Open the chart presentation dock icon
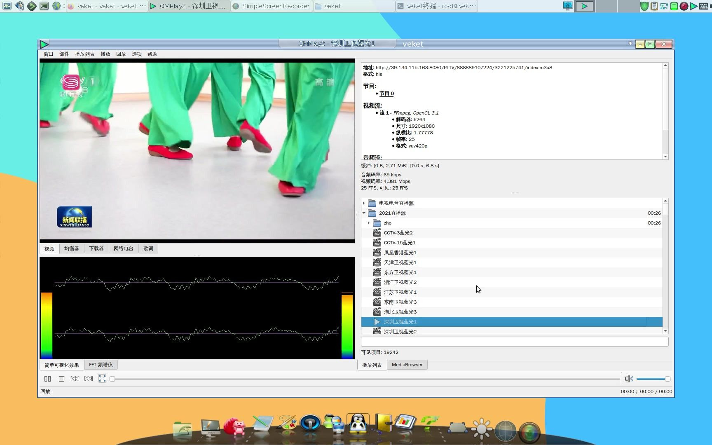Image resolution: width=712 pixels, height=445 pixels. click(x=406, y=423)
